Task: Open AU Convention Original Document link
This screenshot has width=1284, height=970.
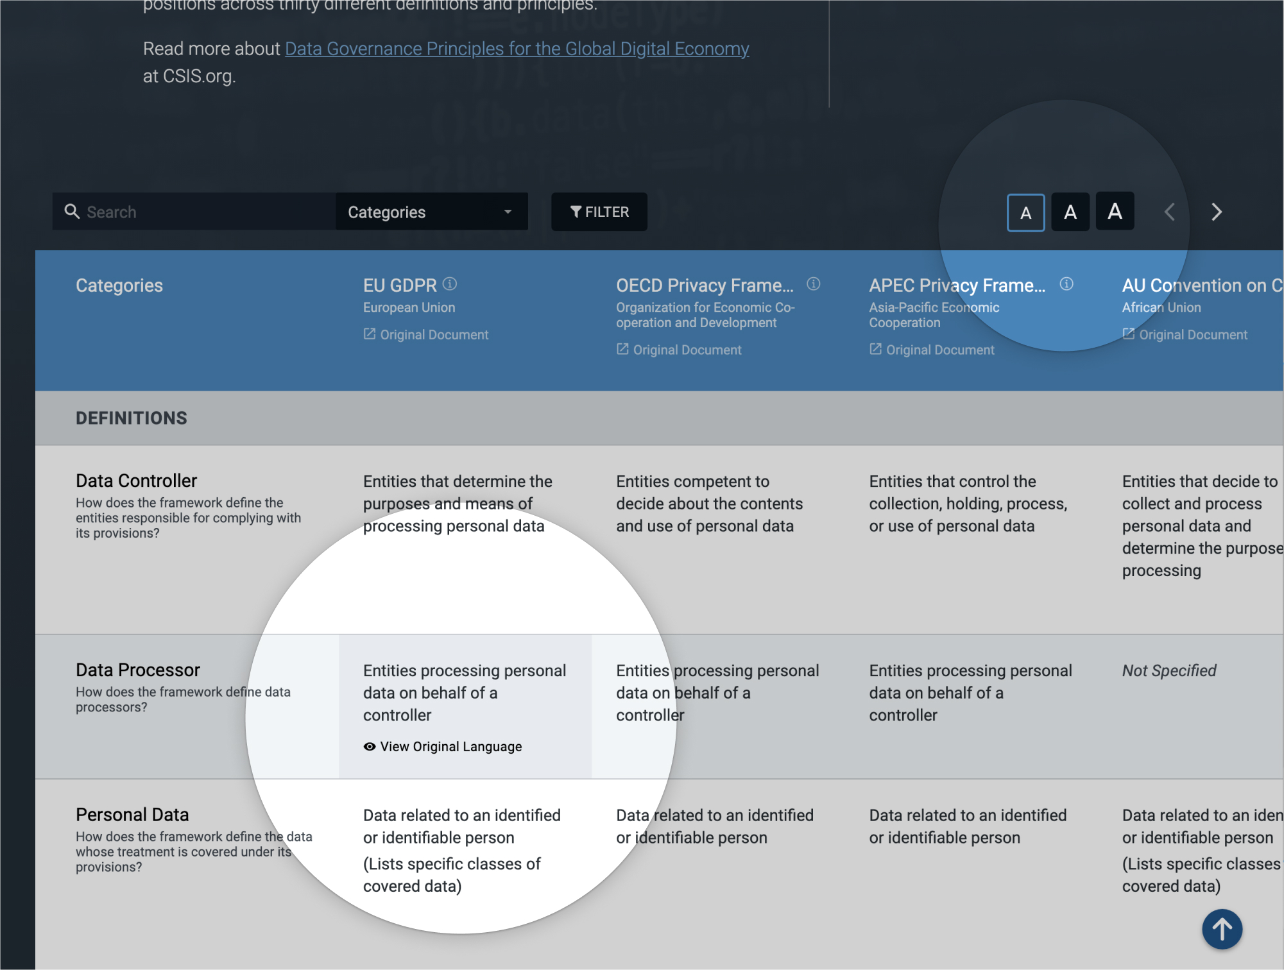Action: tap(1184, 334)
